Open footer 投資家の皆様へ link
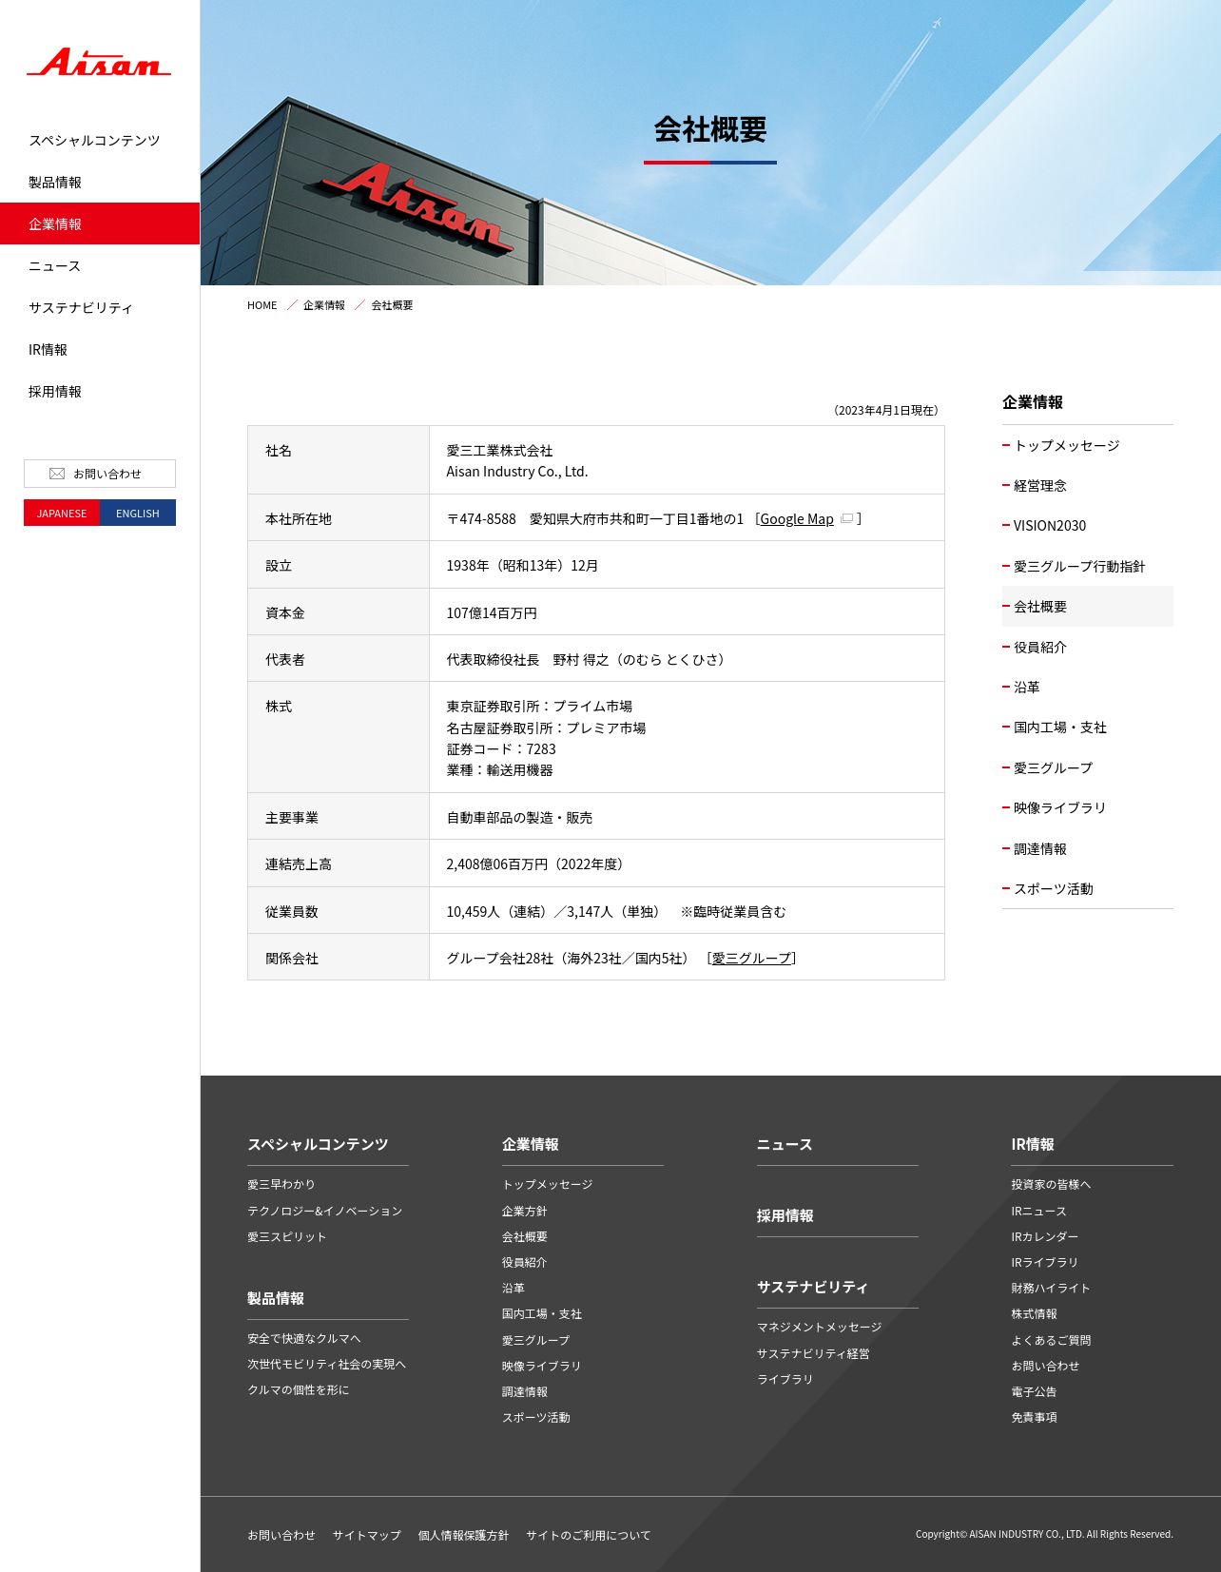Screen dimensions: 1221x1572 click(x=1052, y=1185)
